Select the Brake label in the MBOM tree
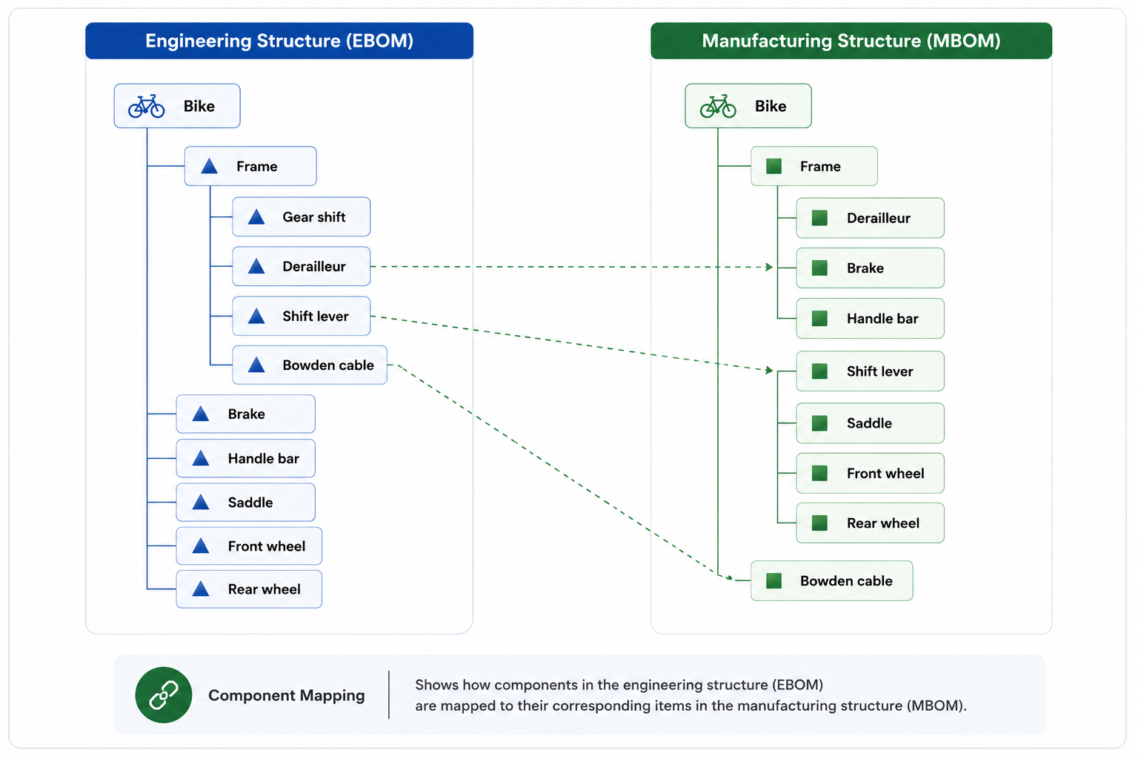This screenshot has width=1138, height=759. [x=865, y=268]
